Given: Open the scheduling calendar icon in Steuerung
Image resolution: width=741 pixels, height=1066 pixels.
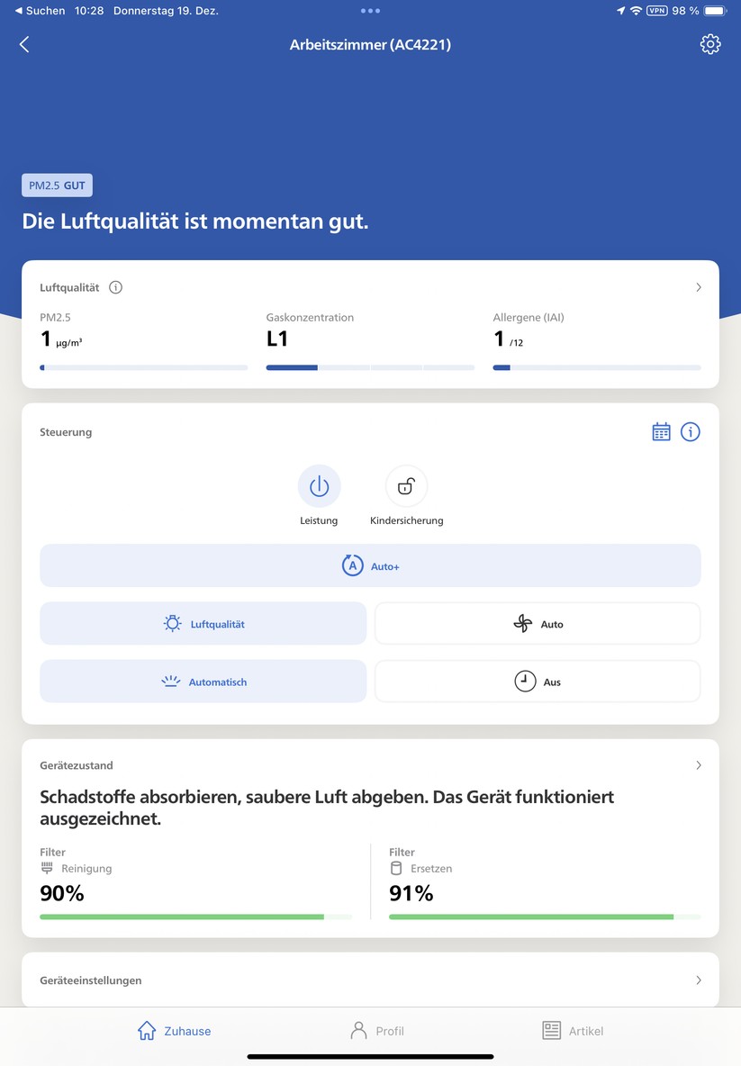Looking at the screenshot, I should pyautogui.click(x=661, y=431).
